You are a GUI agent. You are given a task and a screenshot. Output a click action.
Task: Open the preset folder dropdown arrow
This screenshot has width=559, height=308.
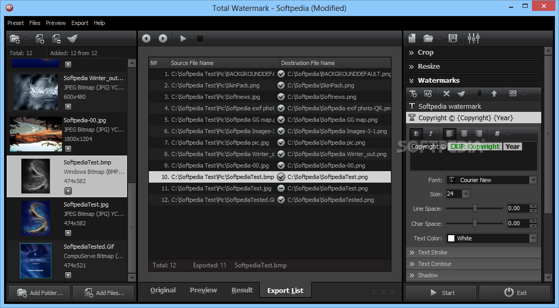point(440,38)
